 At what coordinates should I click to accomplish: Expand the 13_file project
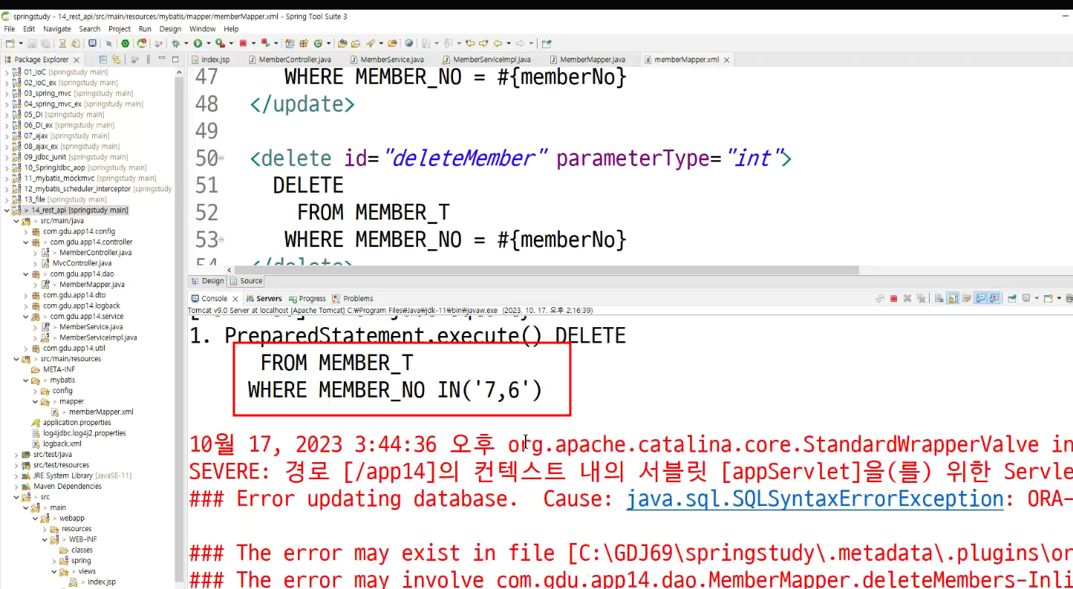[7, 200]
